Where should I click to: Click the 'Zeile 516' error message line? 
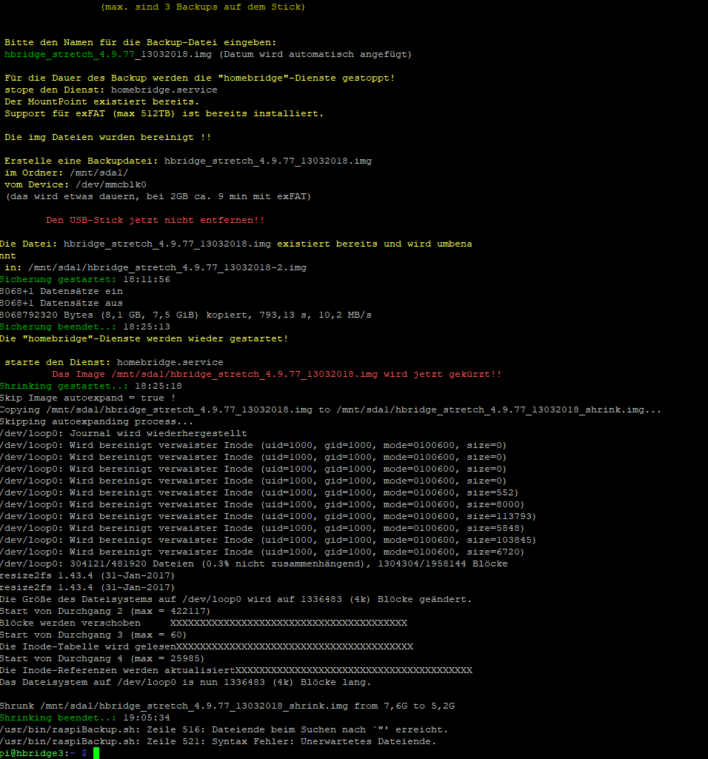[x=224, y=729]
